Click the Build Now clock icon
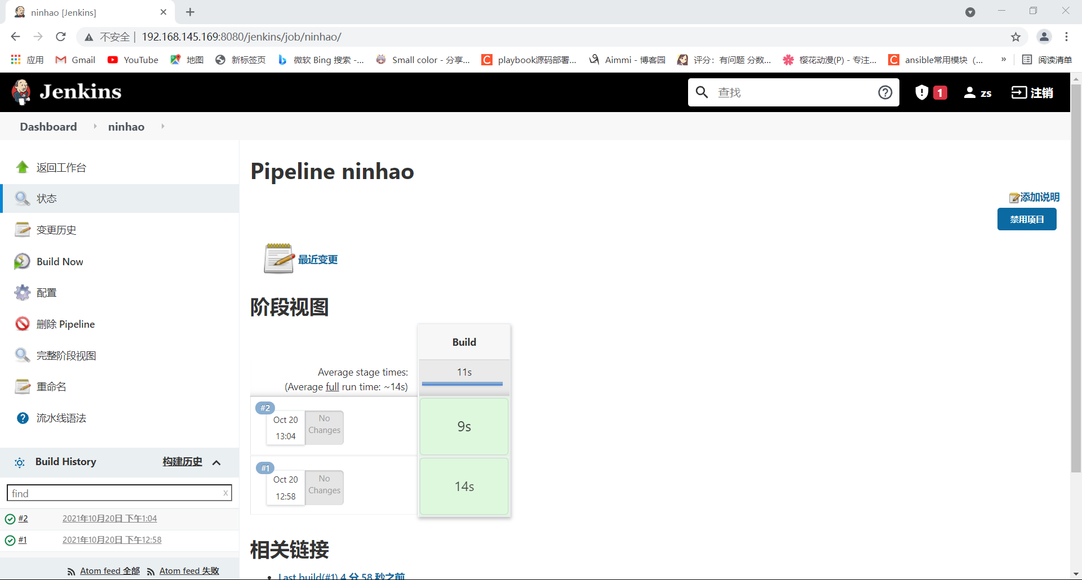Screen dimensions: 1082x580 tap(23, 261)
